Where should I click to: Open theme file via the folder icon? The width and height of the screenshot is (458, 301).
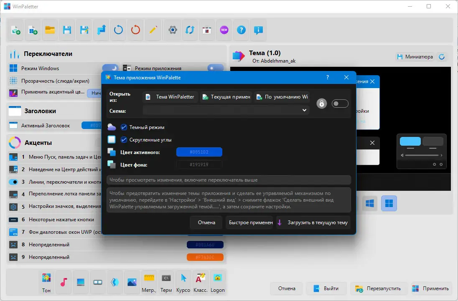point(50,30)
